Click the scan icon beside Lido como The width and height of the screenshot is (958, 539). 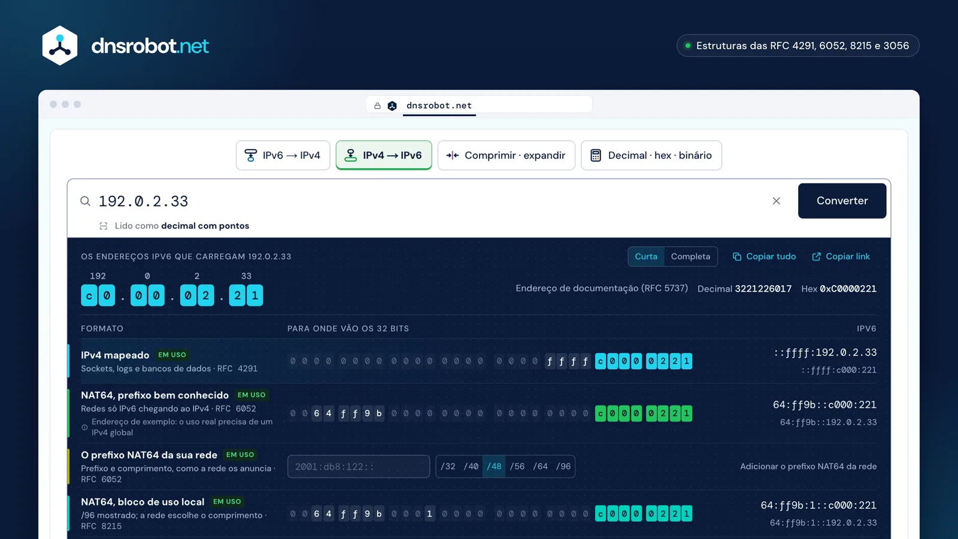pyautogui.click(x=104, y=226)
